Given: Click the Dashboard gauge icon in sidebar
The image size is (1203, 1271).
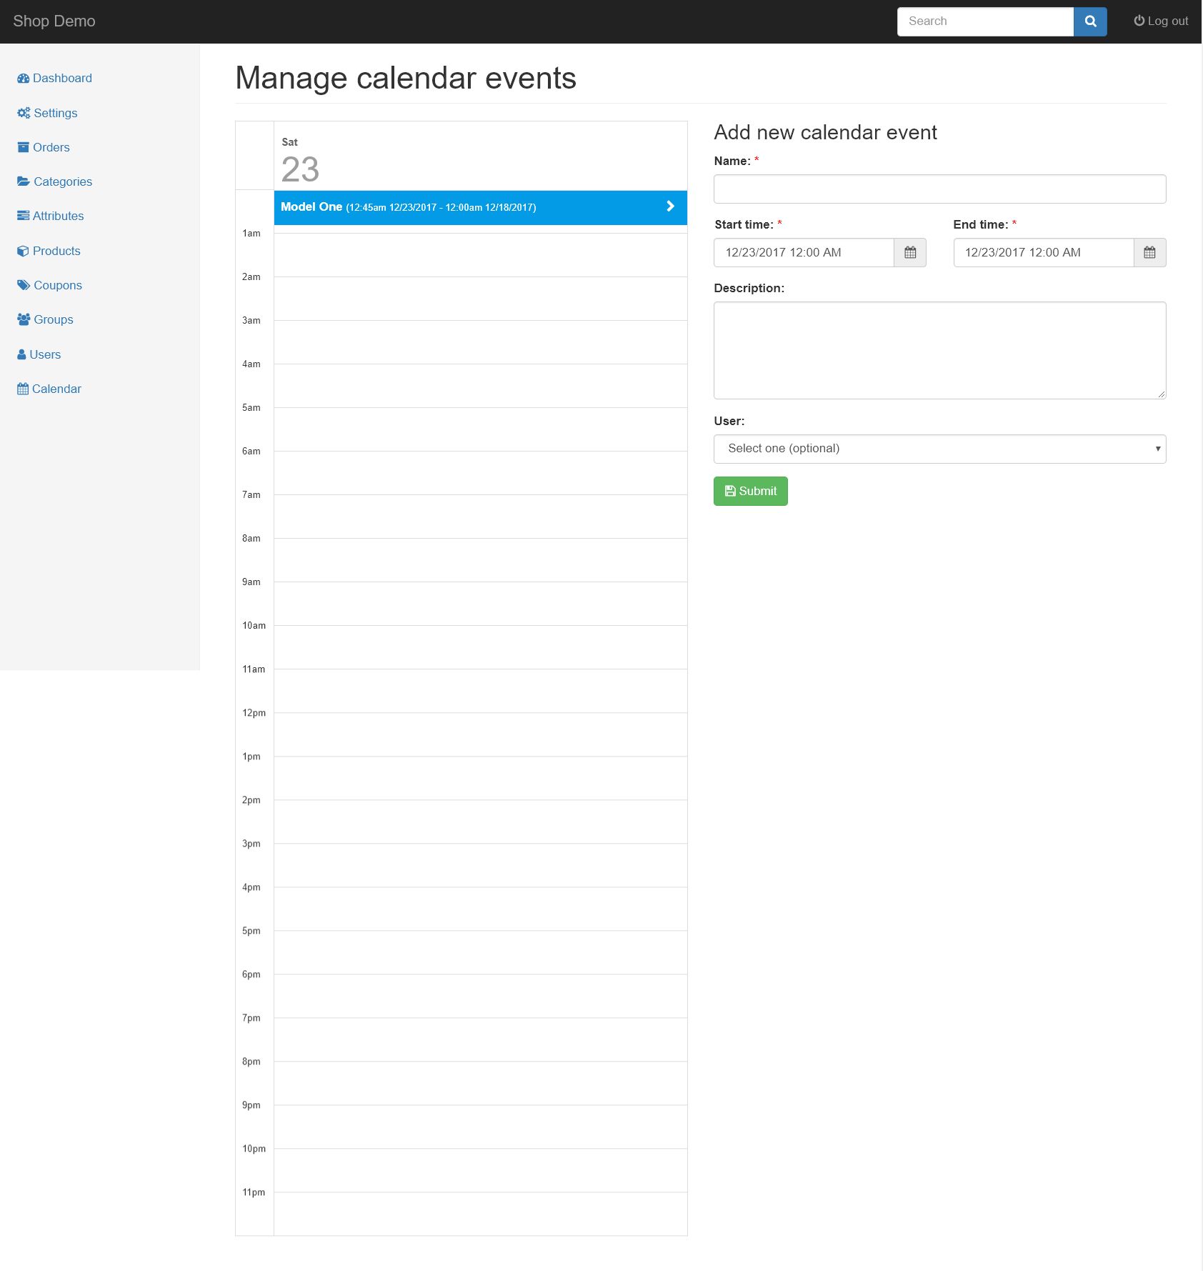Looking at the screenshot, I should pos(23,79).
